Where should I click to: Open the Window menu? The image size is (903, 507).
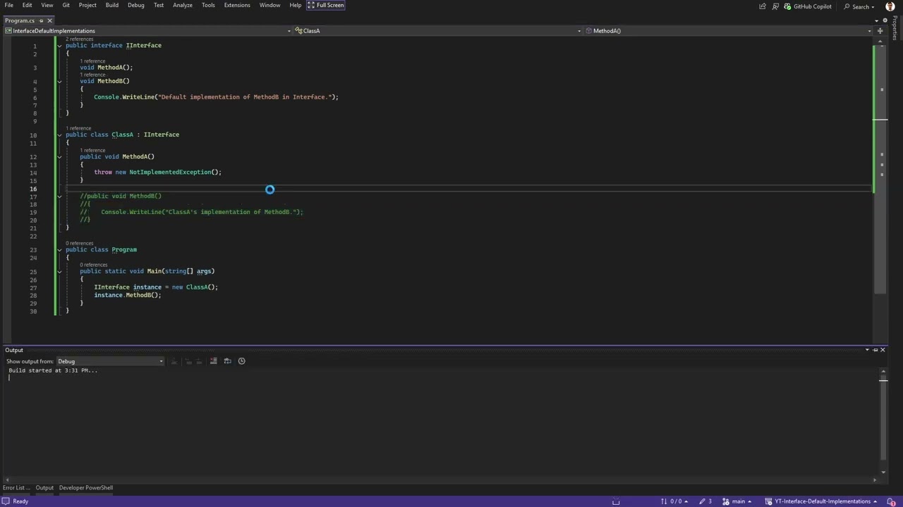(x=269, y=5)
